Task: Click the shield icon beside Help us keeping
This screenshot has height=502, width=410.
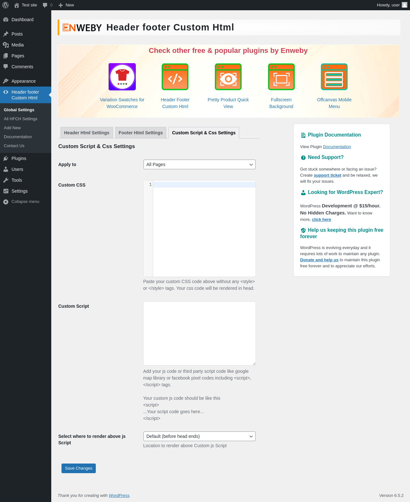Action: [x=303, y=230]
